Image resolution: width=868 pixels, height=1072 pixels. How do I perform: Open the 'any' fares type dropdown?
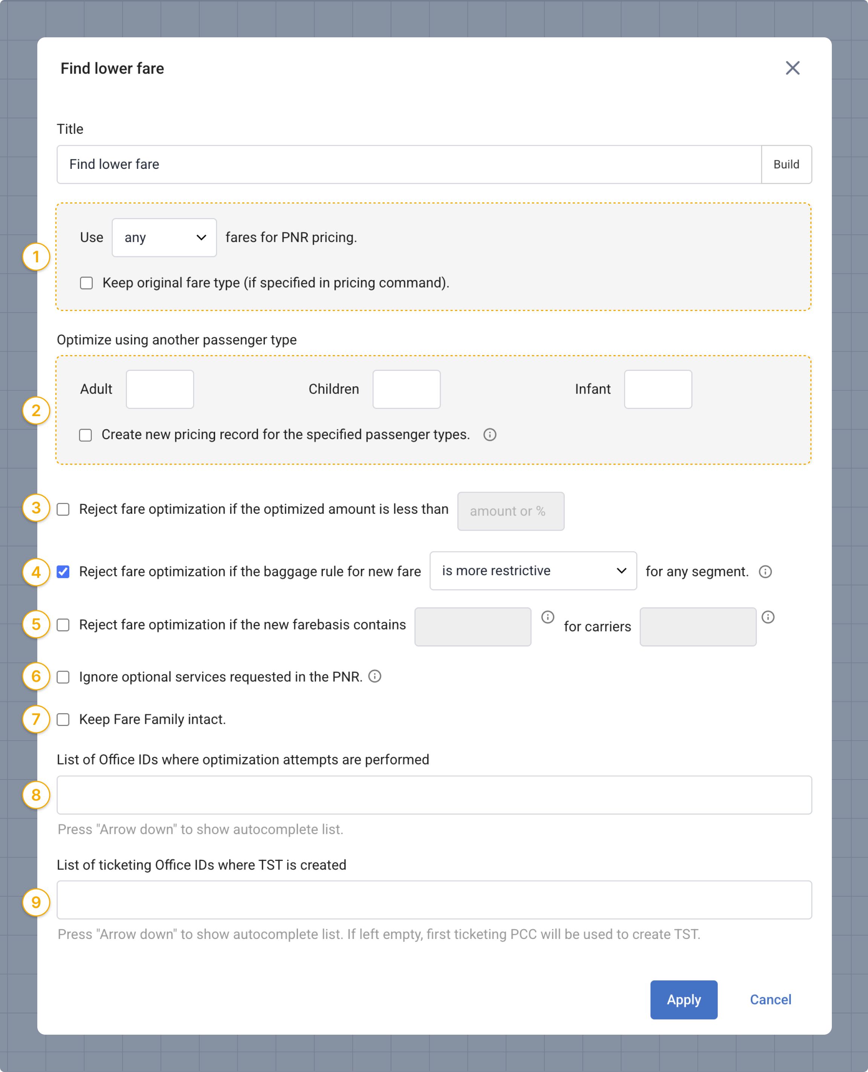tap(164, 237)
